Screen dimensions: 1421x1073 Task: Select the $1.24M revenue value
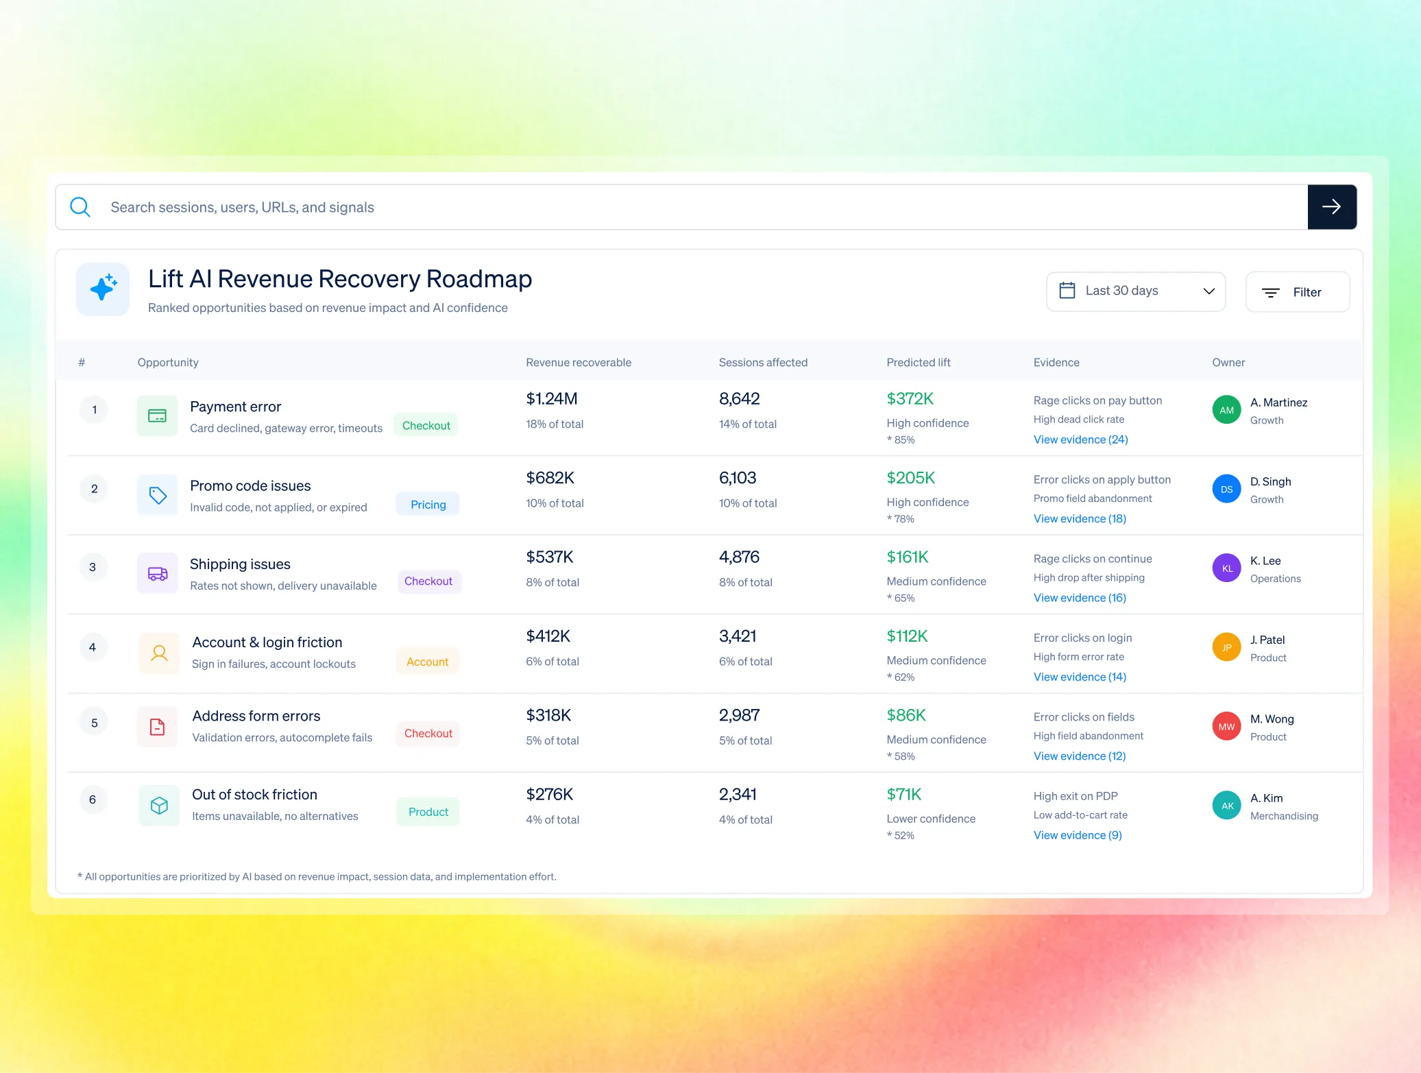pyautogui.click(x=552, y=398)
